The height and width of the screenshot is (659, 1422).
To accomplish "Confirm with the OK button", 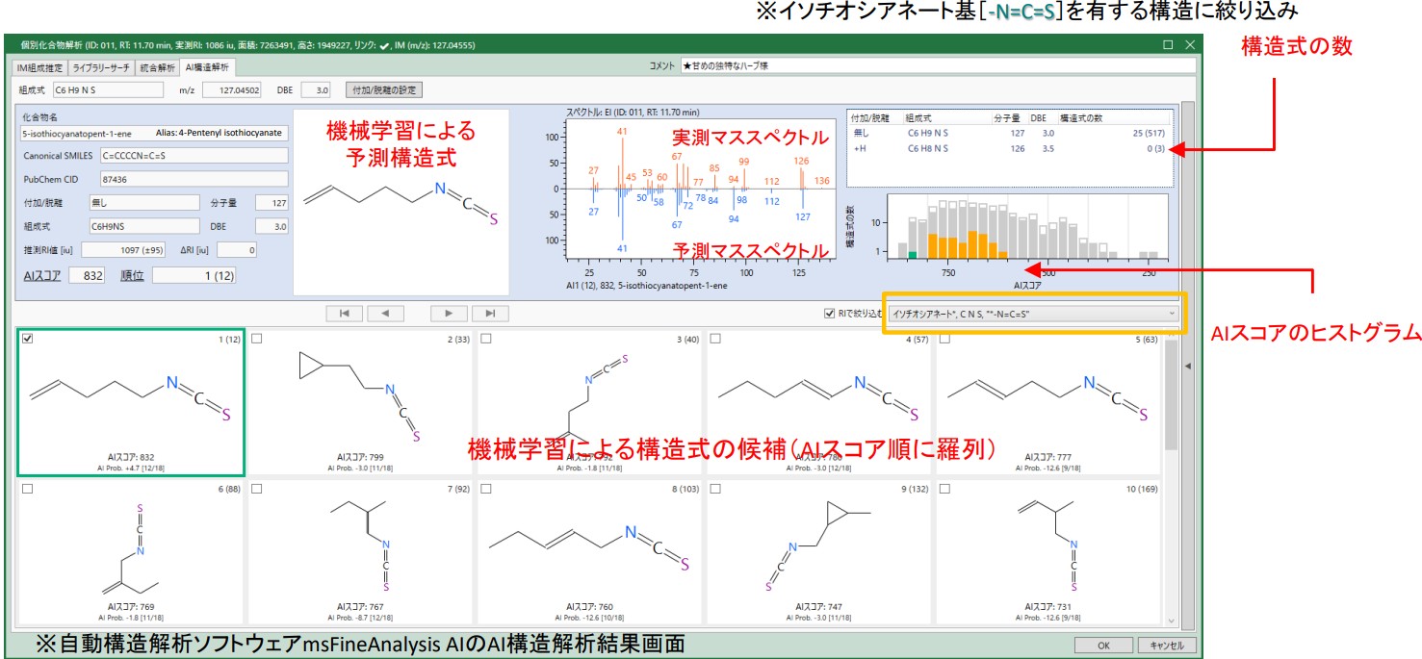I will [1103, 646].
